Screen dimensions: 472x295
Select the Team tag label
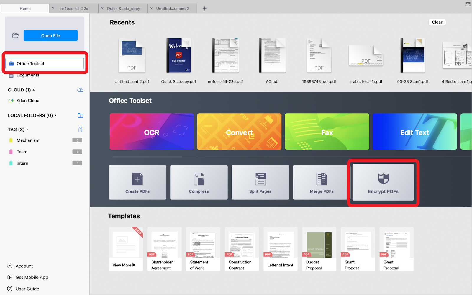[22, 152]
